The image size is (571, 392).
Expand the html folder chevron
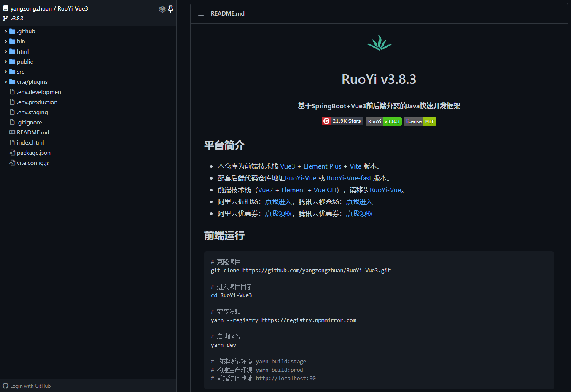point(5,51)
